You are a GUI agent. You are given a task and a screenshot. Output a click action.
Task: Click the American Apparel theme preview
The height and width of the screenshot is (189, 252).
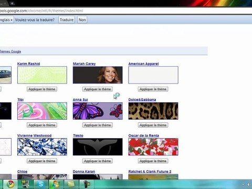click(153, 75)
